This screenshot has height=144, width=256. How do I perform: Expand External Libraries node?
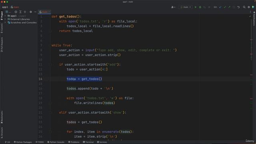(x=5, y=19)
